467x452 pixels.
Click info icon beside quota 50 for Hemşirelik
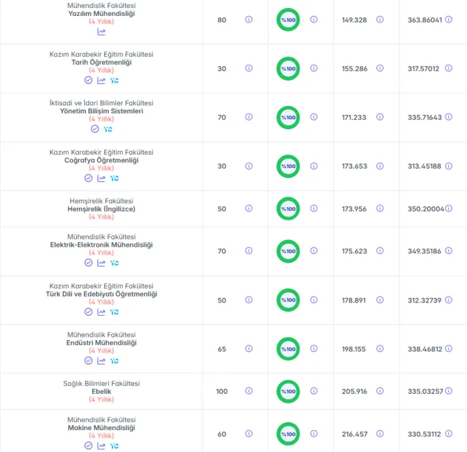point(249,208)
